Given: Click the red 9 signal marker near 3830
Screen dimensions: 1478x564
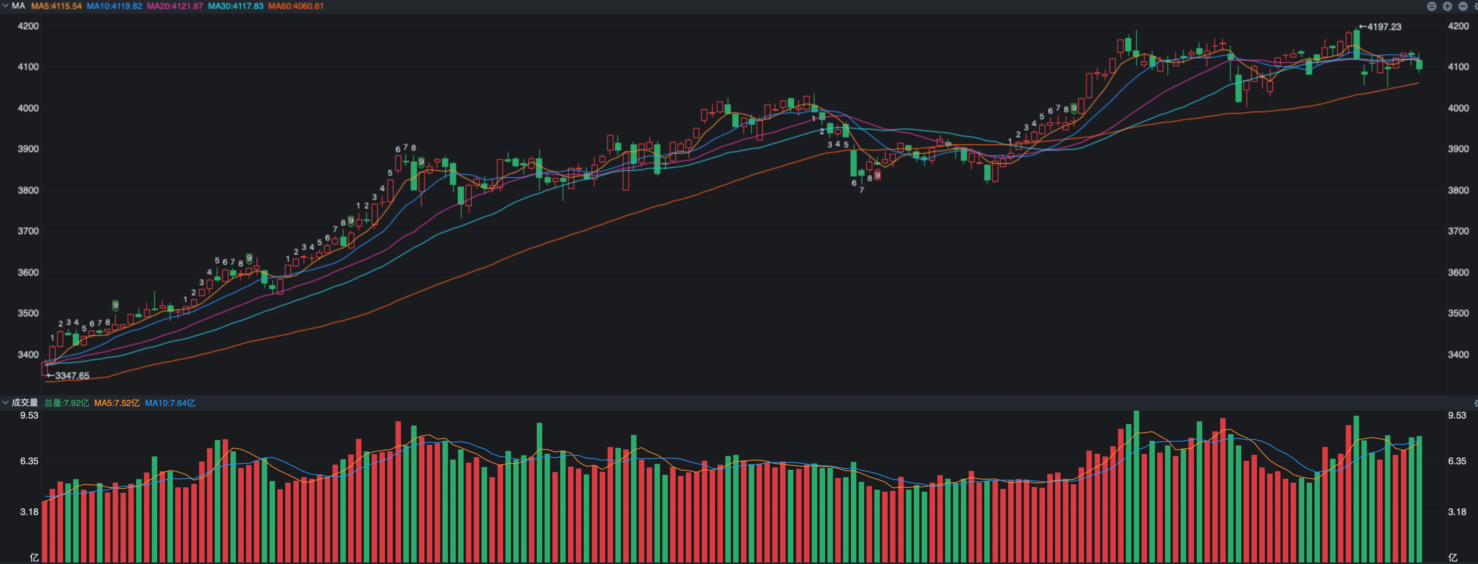Looking at the screenshot, I should pyautogui.click(x=877, y=174).
